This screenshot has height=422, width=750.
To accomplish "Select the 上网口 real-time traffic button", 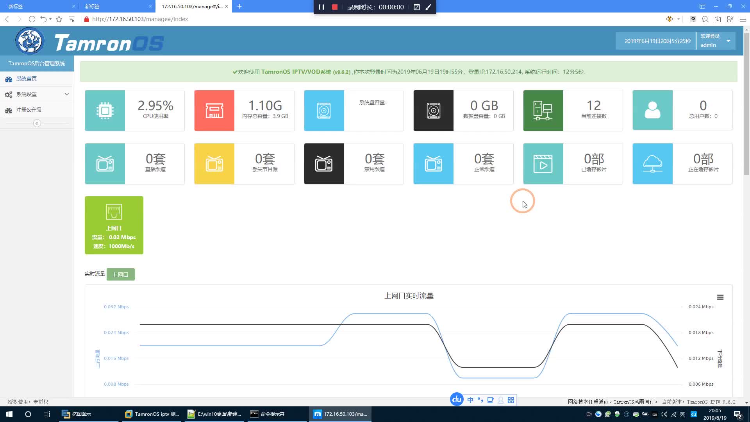I will (120, 274).
